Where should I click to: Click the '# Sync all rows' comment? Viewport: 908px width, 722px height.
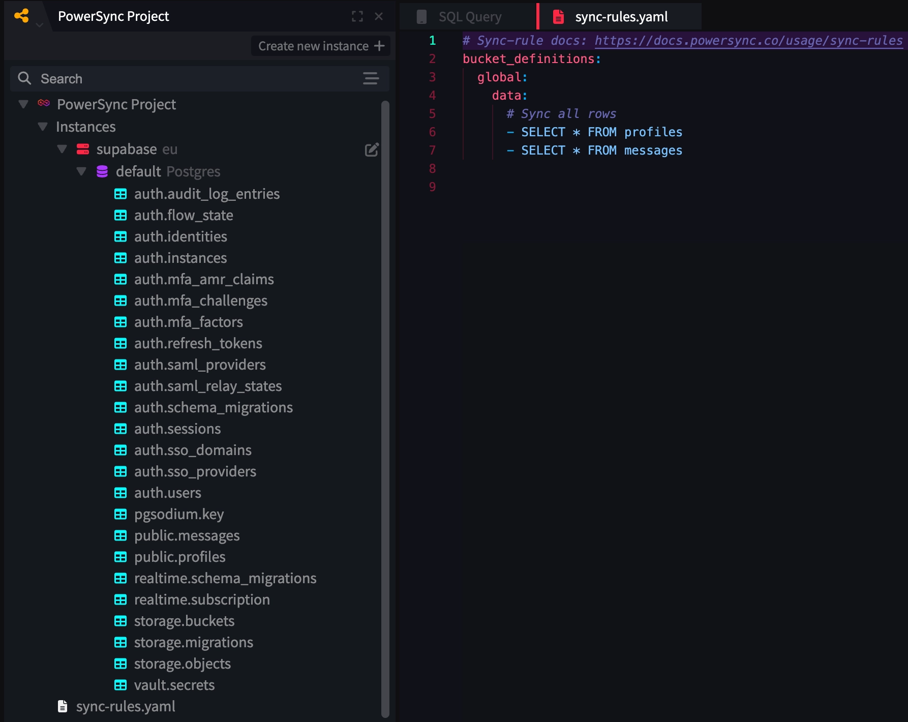click(x=561, y=114)
